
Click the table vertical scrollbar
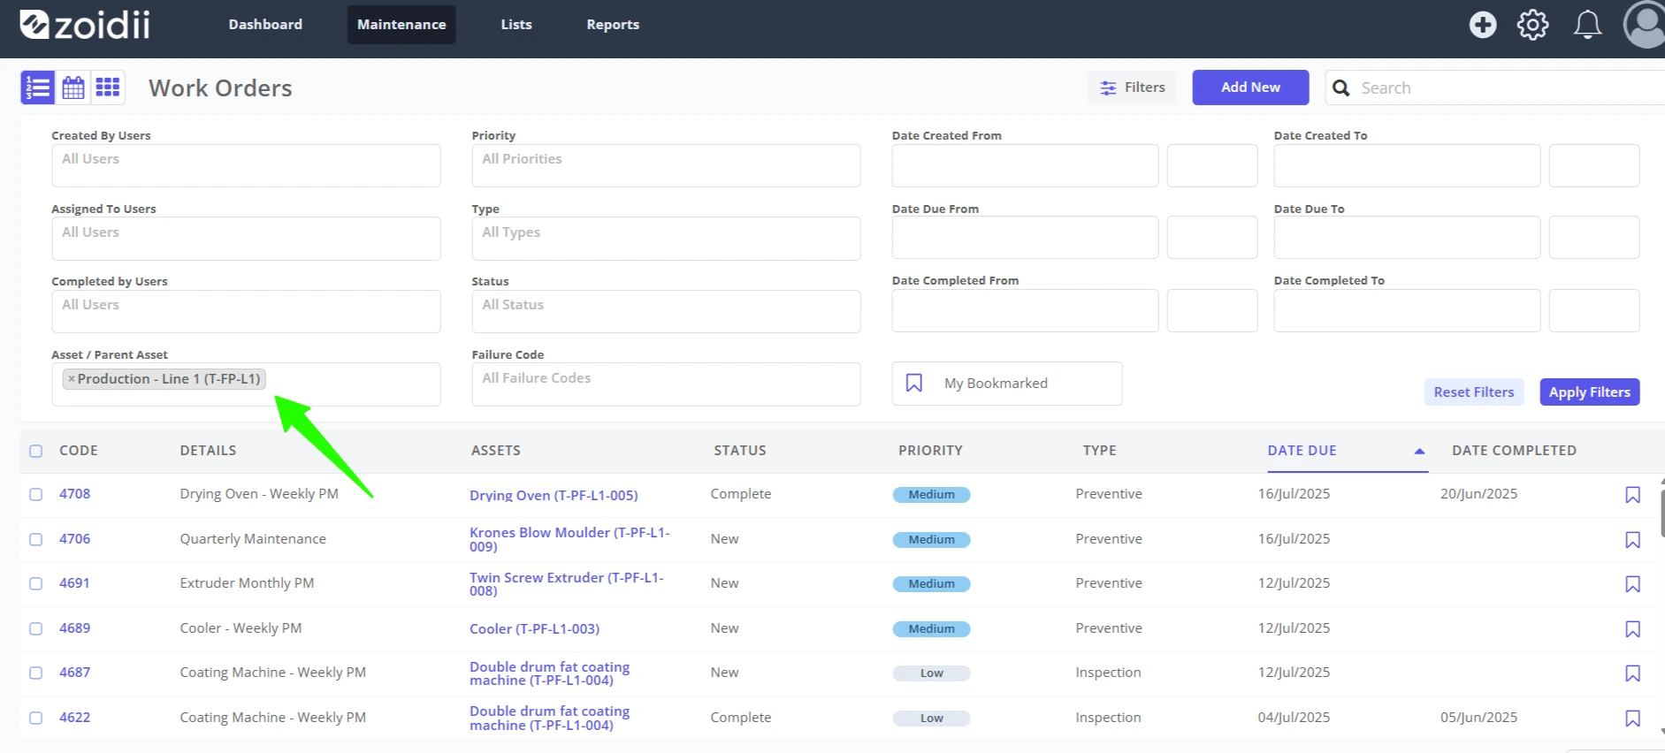click(1662, 513)
